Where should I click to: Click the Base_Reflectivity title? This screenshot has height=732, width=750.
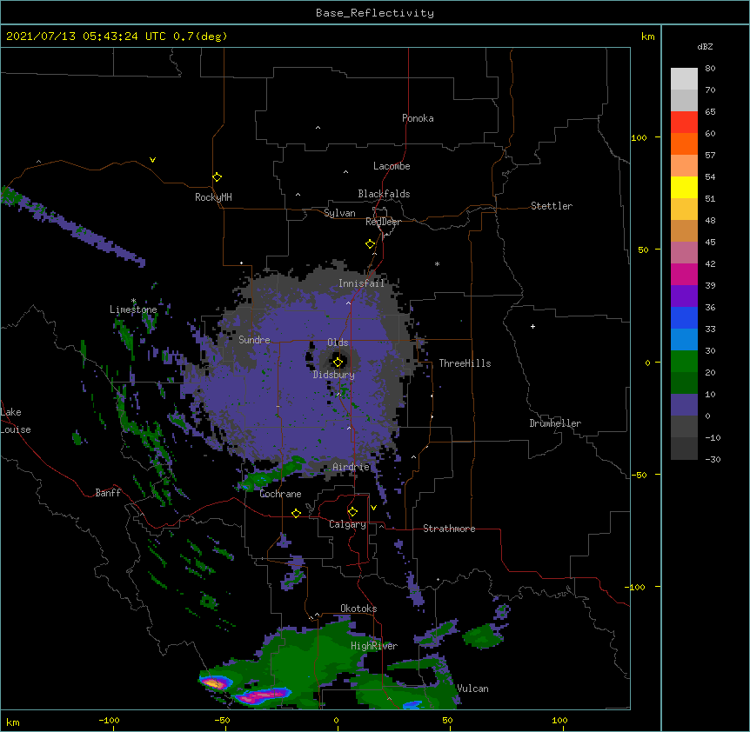click(x=375, y=13)
